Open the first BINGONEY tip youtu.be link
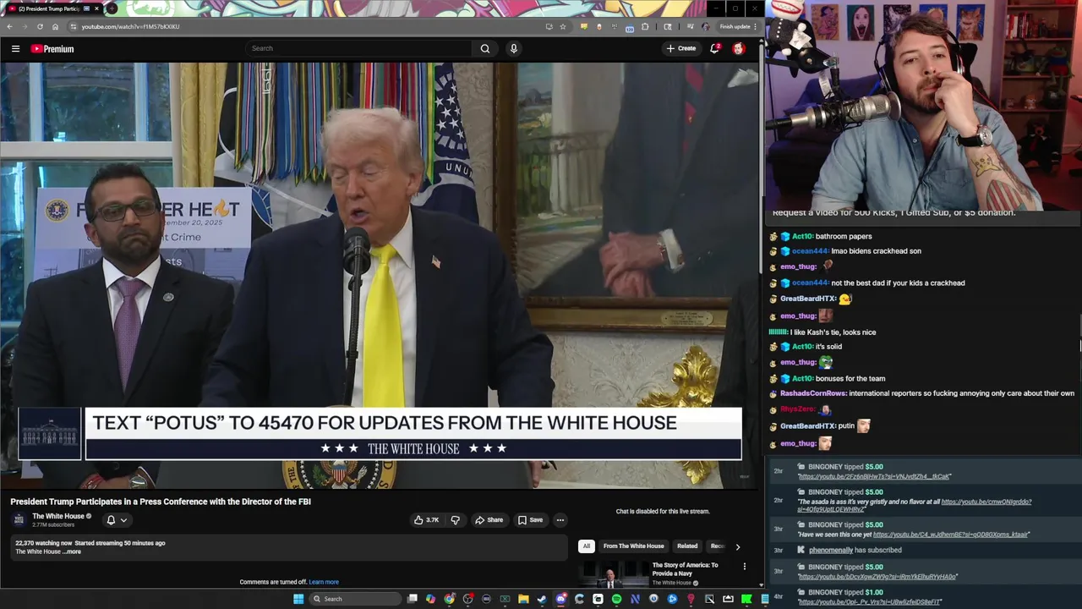This screenshot has width=1082, height=609. click(x=875, y=476)
